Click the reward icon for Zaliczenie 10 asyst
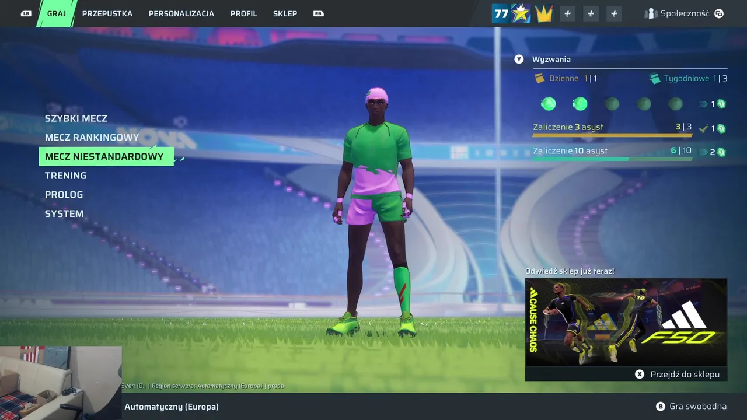Image resolution: width=747 pixels, height=420 pixels. coord(721,152)
